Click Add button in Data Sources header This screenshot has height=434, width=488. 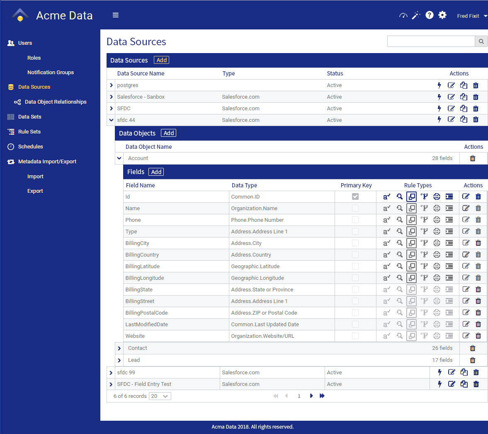pyautogui.click(x=161, y=60)
